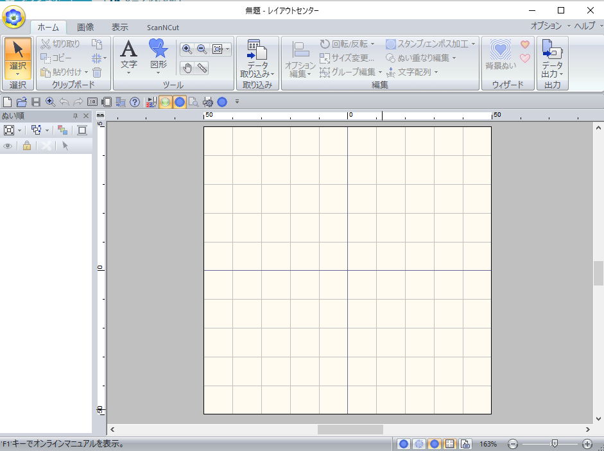Click the help question mark icon
604x451 pixels.
(x=135, y=101)
